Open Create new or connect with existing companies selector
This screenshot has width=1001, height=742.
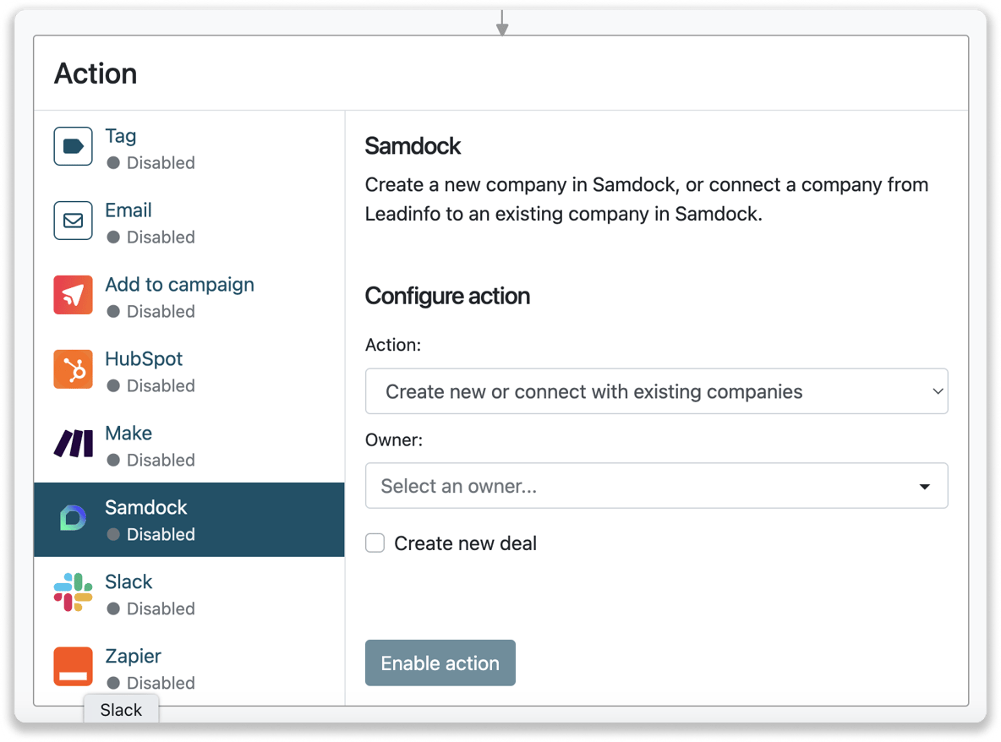tap(656, 391)
